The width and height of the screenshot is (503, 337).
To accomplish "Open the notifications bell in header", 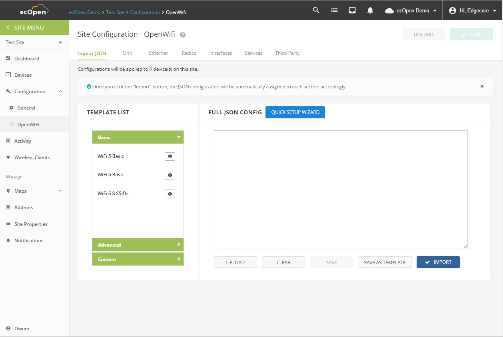I will click(370, 10).
